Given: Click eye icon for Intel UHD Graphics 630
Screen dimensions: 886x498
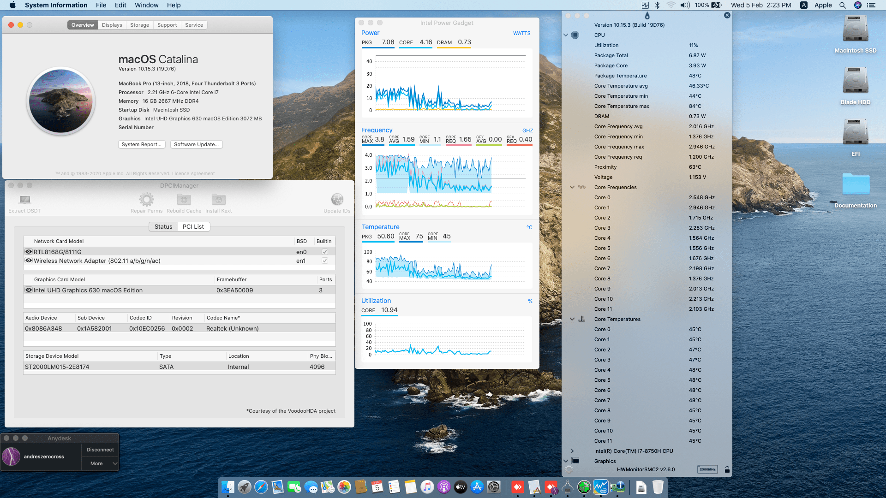Looking at the screenshot, I should [29, 290].
